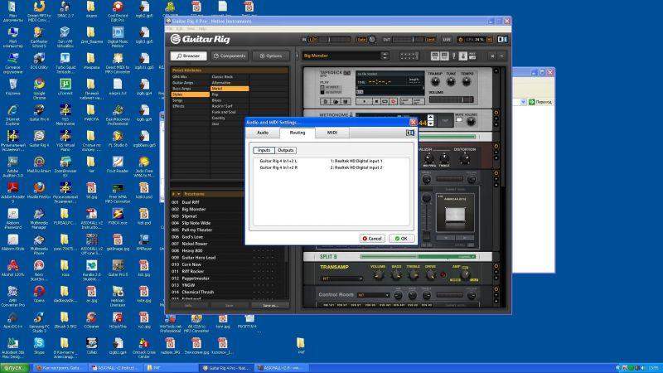The height and width of the screenshot is (373, 663).
Task: Open Skype desktop icon
Action: tap(39, 346)
